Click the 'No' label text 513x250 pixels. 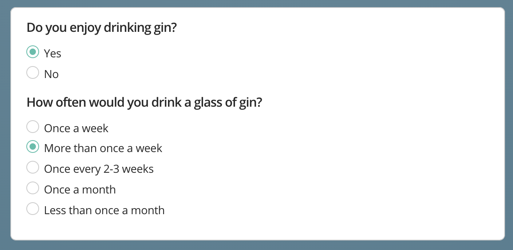point(51,74)
